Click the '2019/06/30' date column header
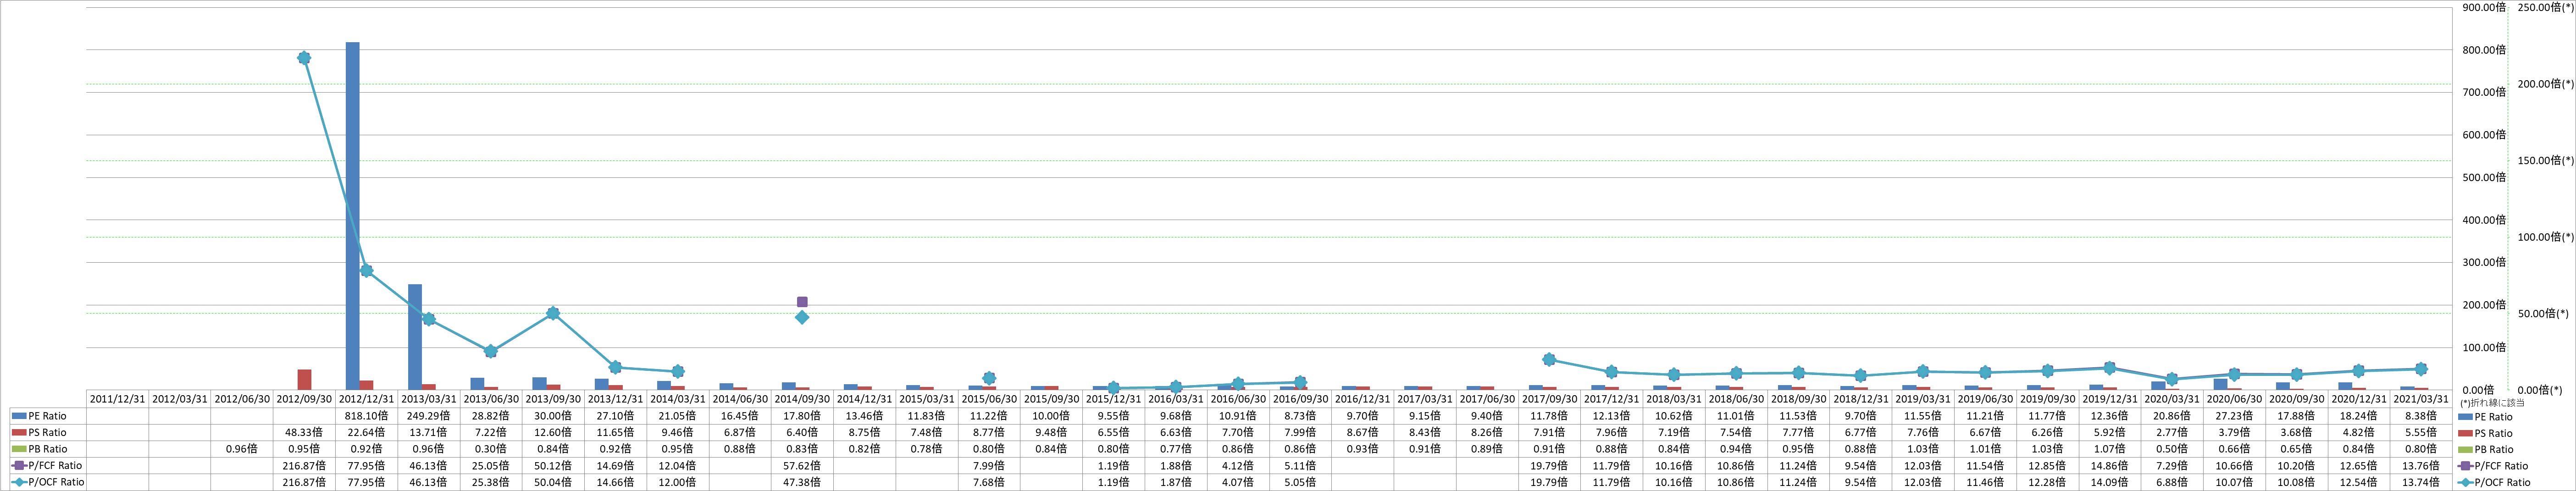This screenshot has height=491, width=2576. tap(1985, 399)
